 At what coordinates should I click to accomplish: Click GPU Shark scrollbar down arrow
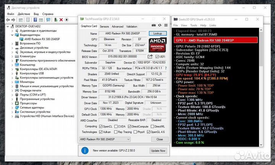click(261, 145)
